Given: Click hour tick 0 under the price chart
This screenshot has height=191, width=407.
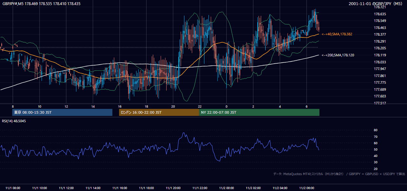Looking at the screenshot, I should coord(226,106).
